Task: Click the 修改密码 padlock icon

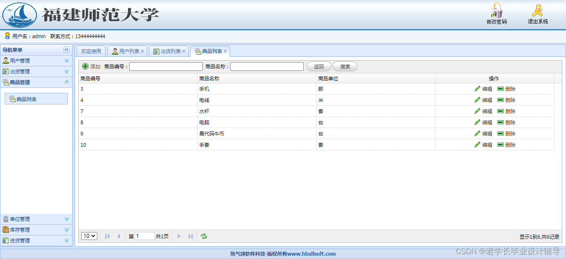Action: (x=496, y=12)
